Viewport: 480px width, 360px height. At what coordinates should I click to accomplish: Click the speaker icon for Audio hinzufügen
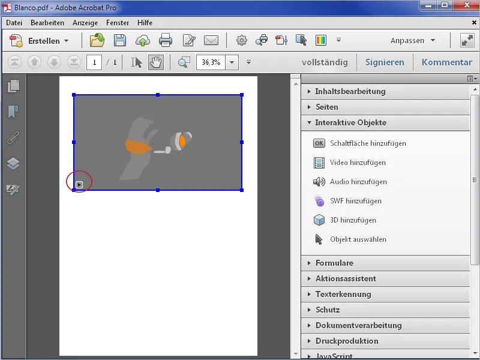click(319, 182)
